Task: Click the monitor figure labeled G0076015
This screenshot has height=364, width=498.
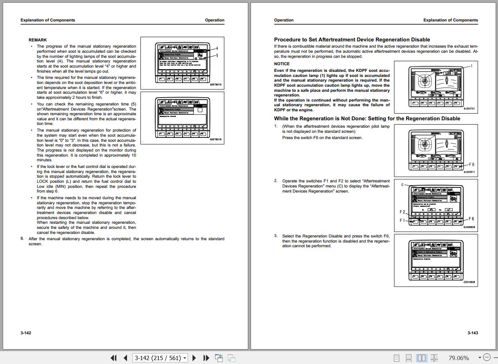Action: 182,63
